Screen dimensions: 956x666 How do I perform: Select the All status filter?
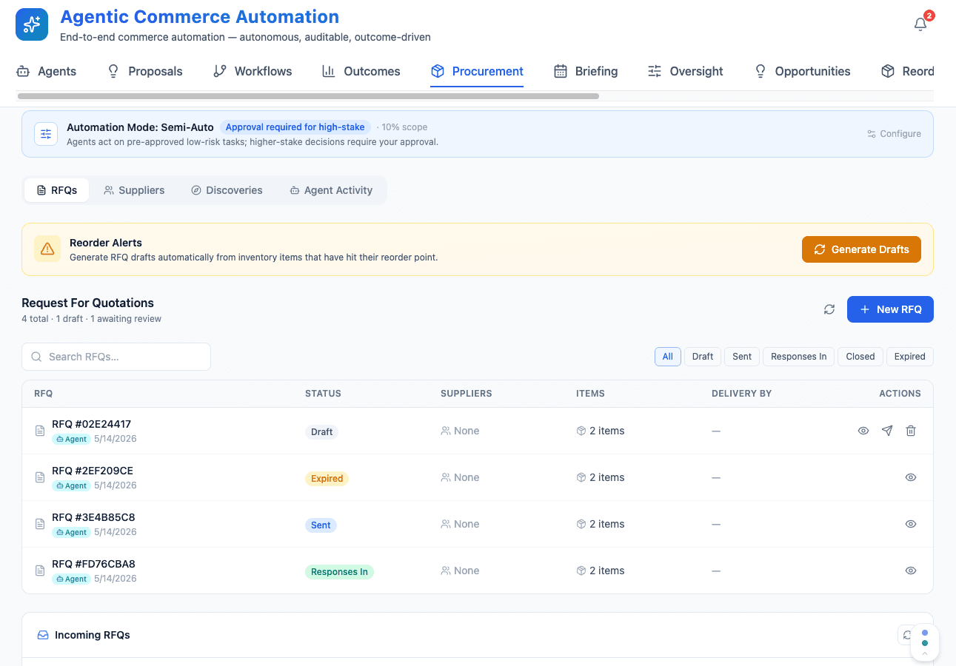(667, 357)
